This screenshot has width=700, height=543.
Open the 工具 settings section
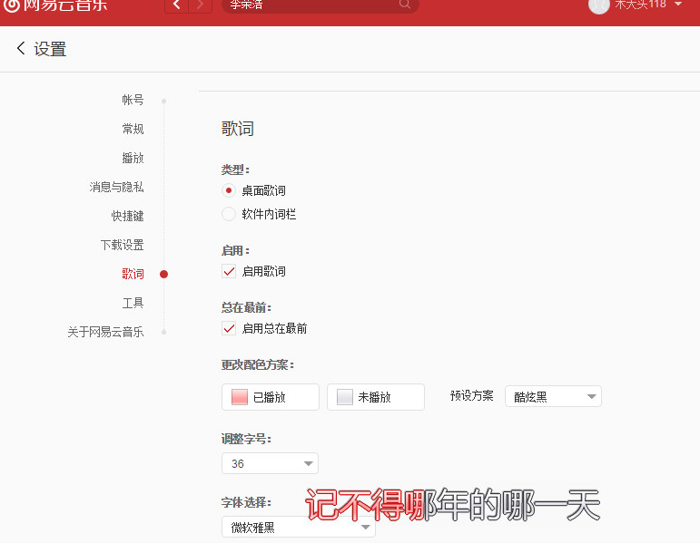click(133, 303)
